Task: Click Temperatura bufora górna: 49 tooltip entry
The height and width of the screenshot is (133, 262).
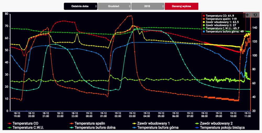Action: (225, 31)
